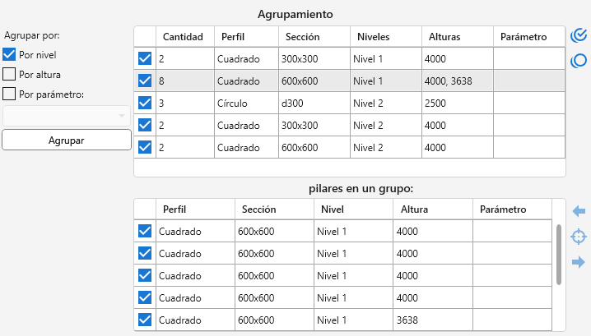Uncheck the Por nivel checkbox
The image size is (591, 336).
(x=10, y=54)
